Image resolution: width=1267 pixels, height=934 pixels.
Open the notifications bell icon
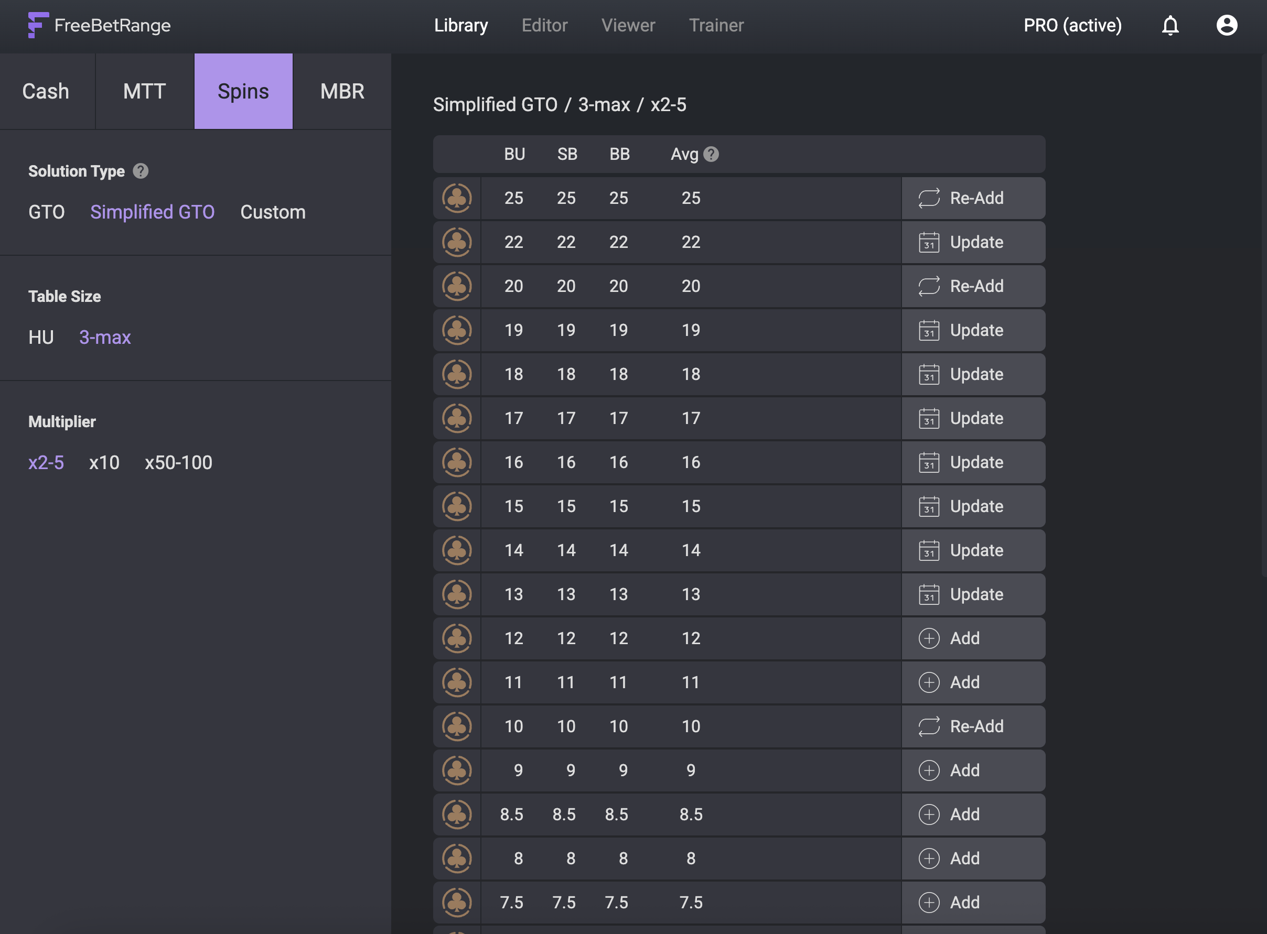point(1169,26)
